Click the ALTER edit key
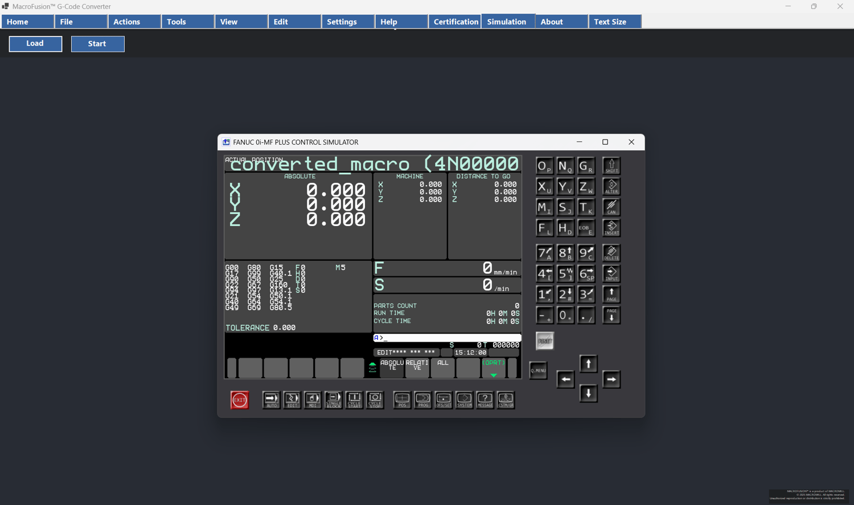This screenshot has width=854, height=505. click(x=611, y=187)
